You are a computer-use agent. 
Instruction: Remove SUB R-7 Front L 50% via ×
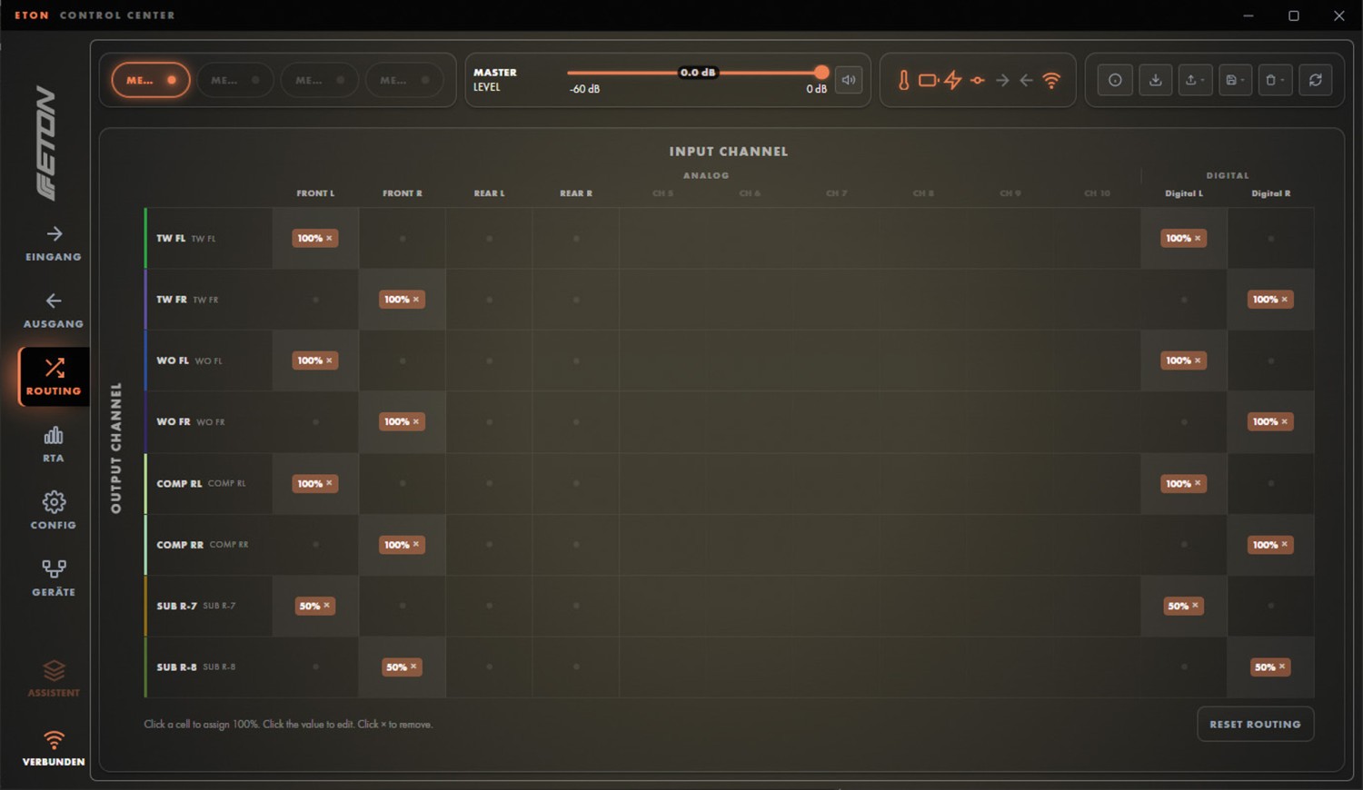click(x=327, y=606)
